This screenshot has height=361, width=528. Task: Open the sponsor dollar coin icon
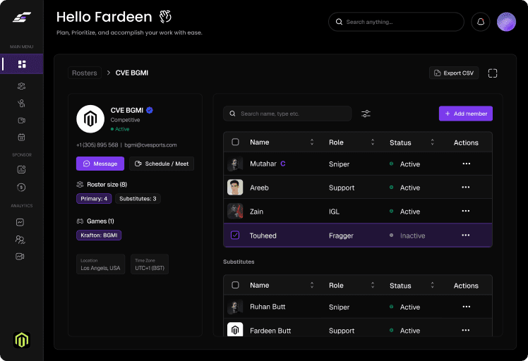tap(21, 187)
